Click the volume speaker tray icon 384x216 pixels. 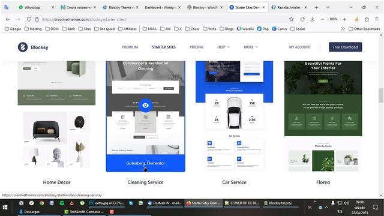point(346,203)
